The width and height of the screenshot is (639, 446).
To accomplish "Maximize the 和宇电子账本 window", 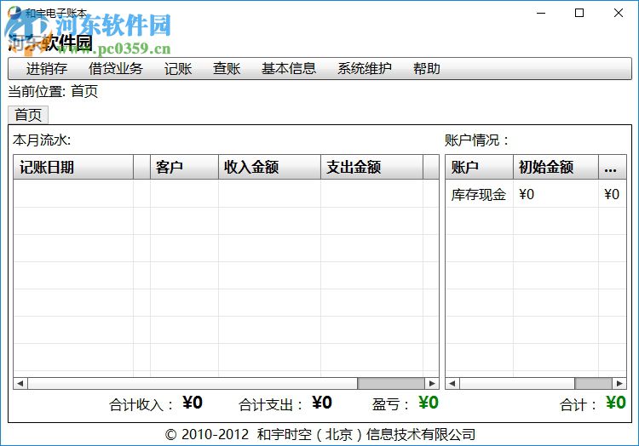I will (579, 13).
